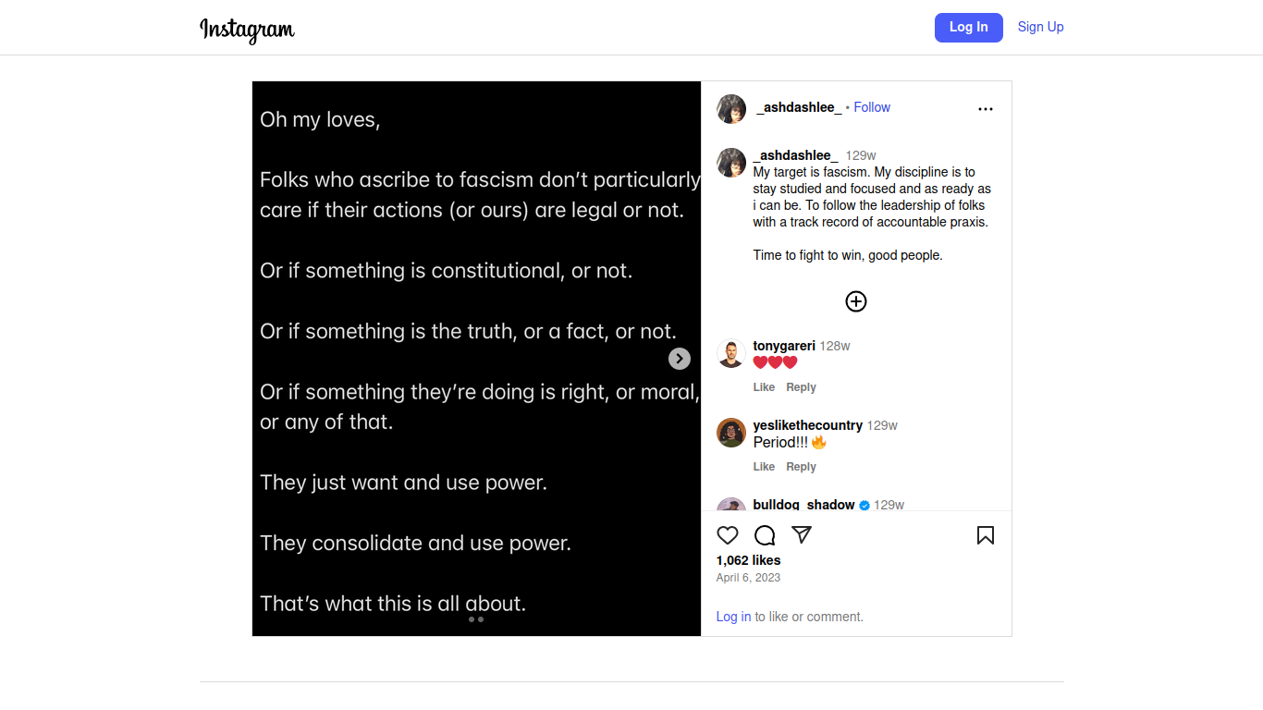
Task: Open comments via speech bubble icon
Action: (765, 535)
